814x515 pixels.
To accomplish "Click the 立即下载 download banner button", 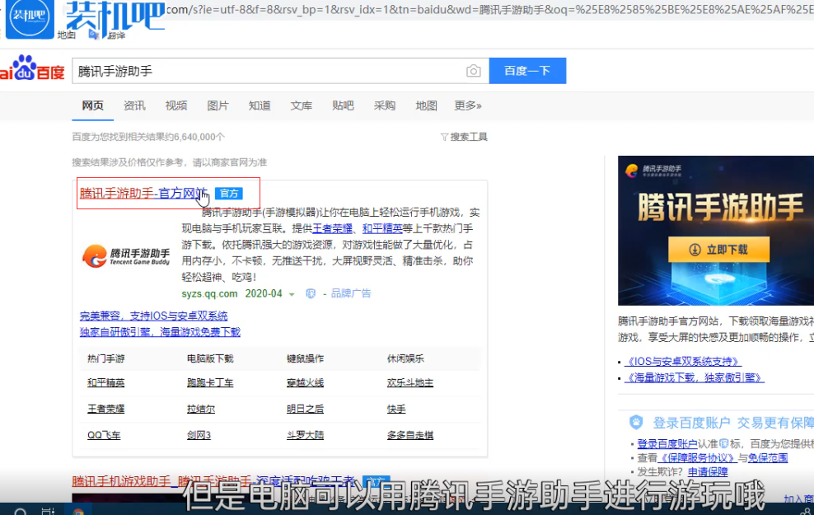I will 718,249.
